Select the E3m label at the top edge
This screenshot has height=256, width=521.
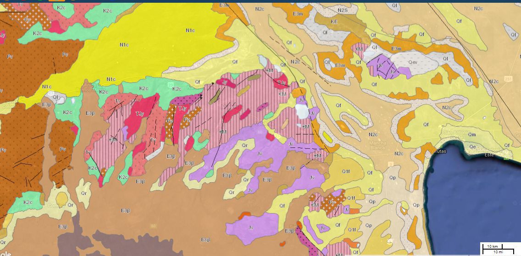(224, 5)
